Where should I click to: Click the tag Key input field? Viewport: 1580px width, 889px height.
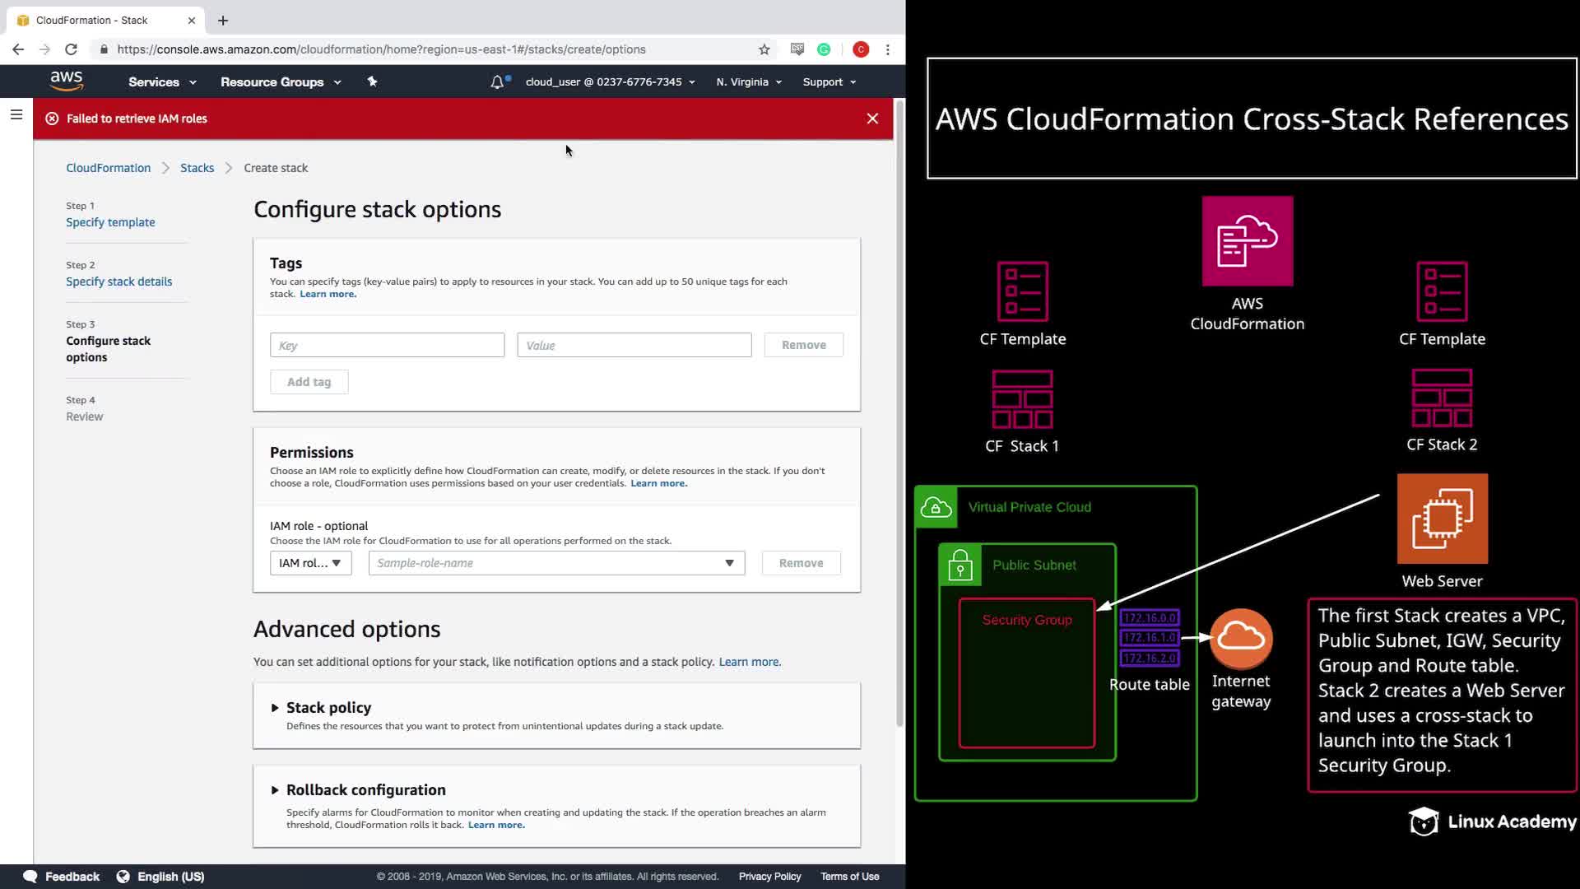tap(387, 345)
